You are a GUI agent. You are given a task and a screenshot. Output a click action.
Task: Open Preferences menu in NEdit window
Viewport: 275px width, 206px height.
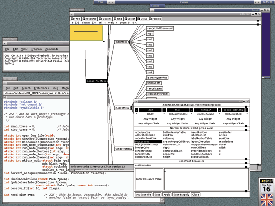coord(41,88)
